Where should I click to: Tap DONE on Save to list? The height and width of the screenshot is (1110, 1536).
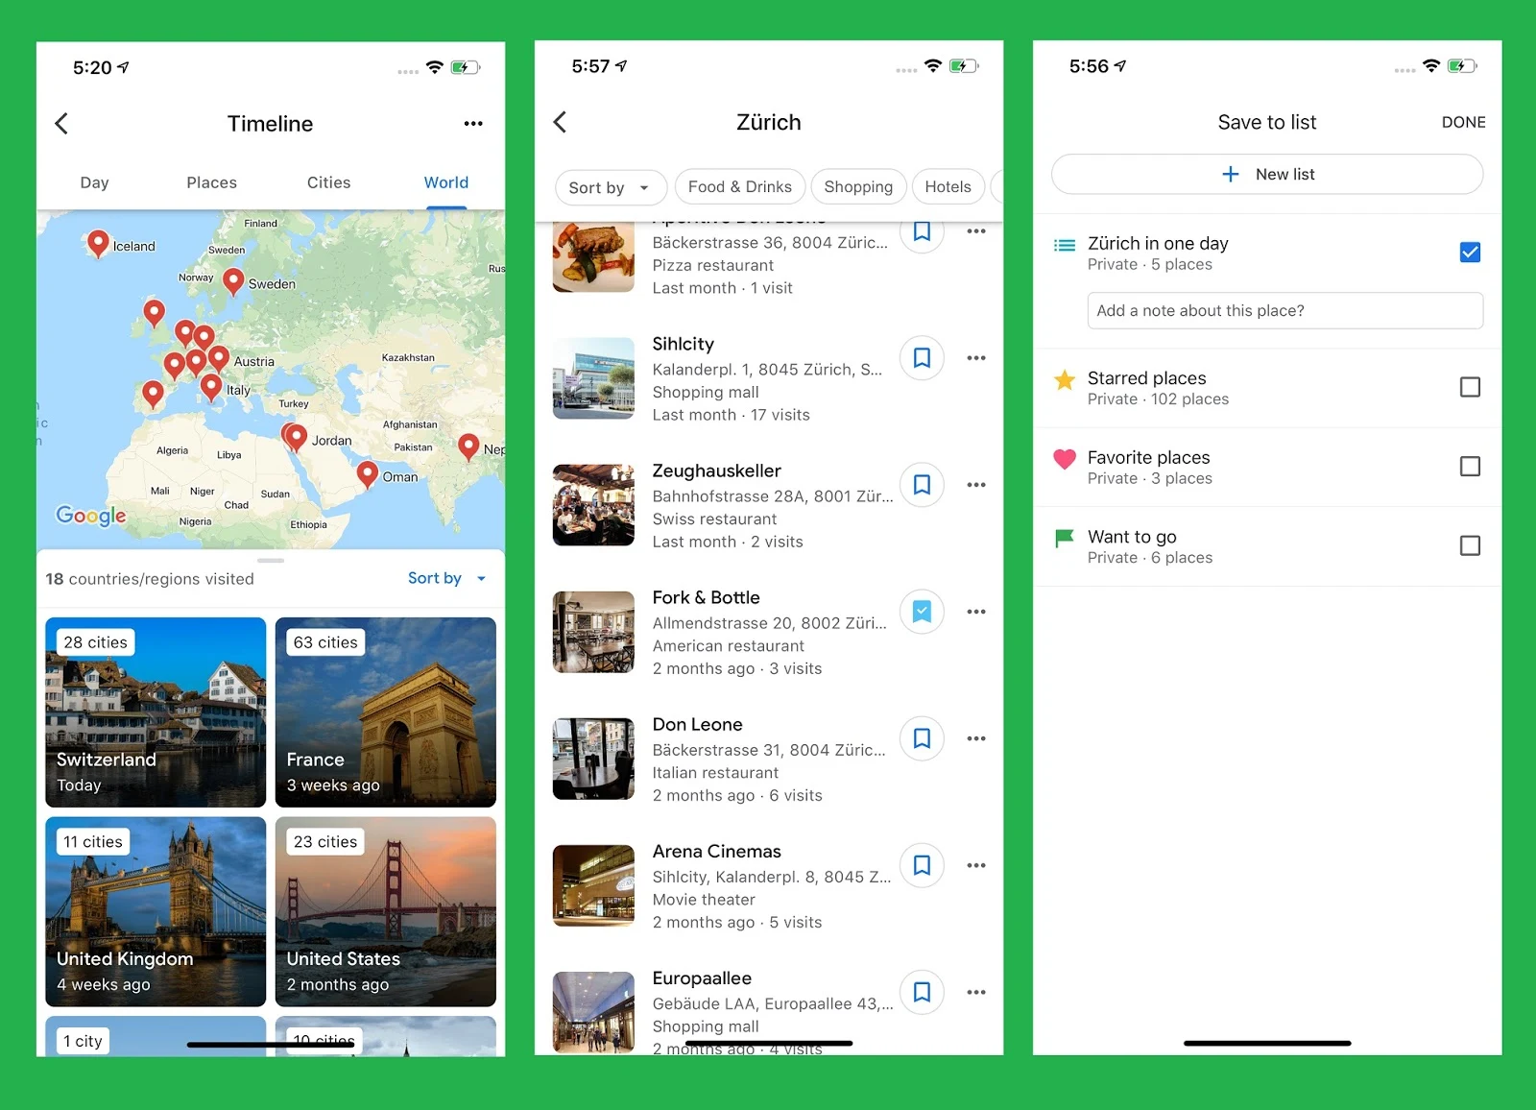1463,122
